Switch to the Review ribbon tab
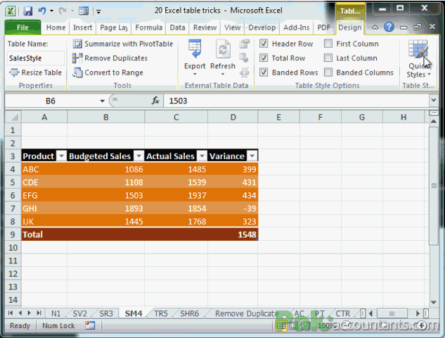 tap(205, 27)
